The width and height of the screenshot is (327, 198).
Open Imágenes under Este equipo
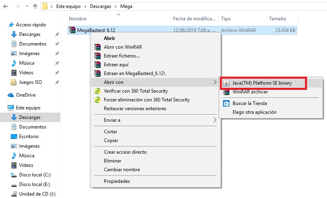29,146
